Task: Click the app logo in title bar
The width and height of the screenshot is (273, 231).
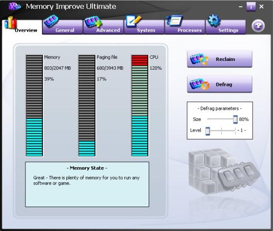Action: click(x=15, y=6)
